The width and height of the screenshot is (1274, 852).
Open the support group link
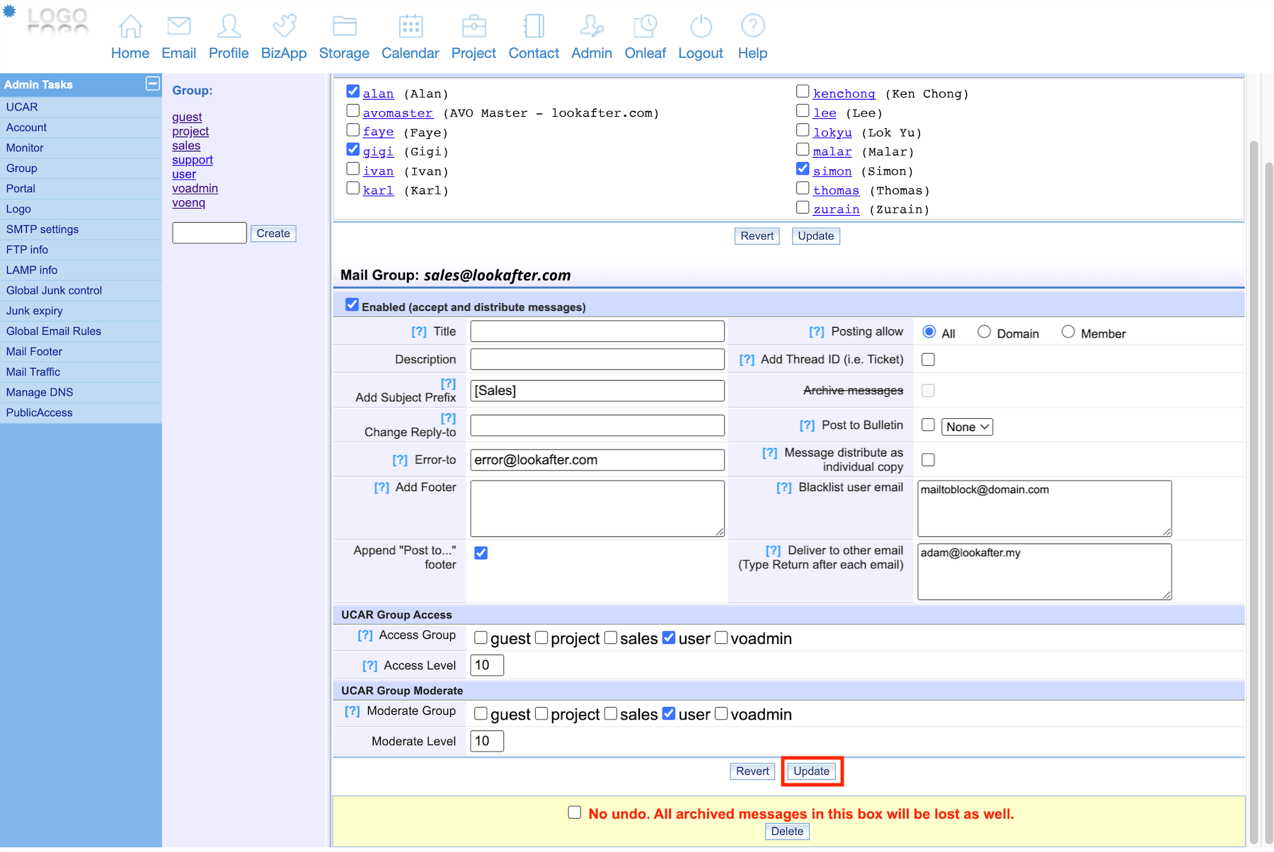(193, 160)
